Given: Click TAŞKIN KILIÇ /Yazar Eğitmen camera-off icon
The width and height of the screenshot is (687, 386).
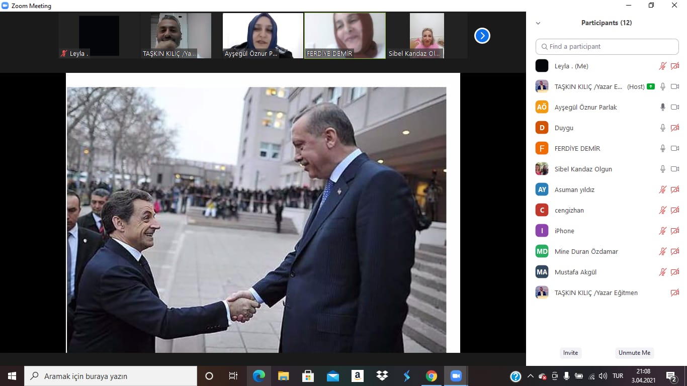Looking at the screenshot, I should point(675,293).
